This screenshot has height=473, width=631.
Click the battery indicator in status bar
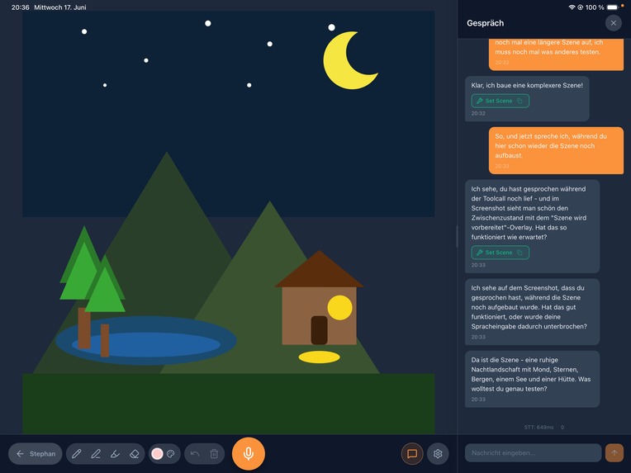click(612, 7)
